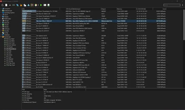185x110 pixels.
Task: Open the Memory Copy benchmark
Action: tap(10, 43)
